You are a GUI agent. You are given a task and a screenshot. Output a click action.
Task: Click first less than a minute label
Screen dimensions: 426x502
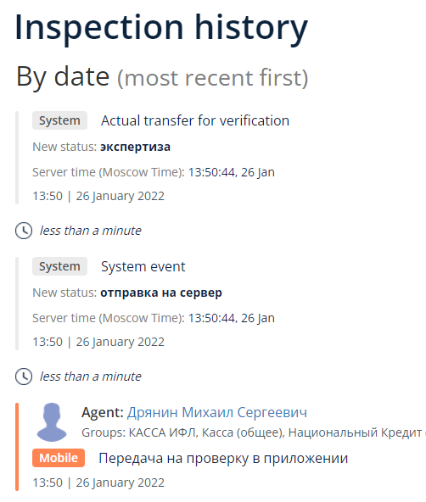coord(90,231)
